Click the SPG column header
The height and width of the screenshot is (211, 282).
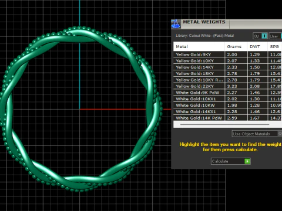(275, 47)
